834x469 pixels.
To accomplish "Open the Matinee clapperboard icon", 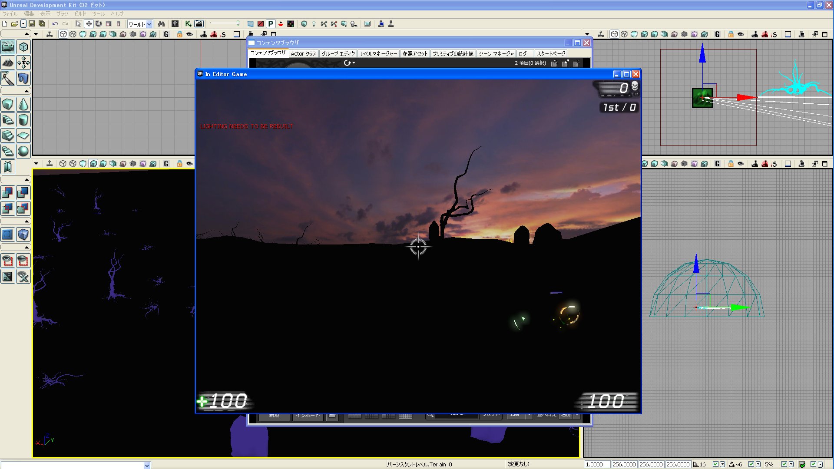I will (x=199, y=24).
